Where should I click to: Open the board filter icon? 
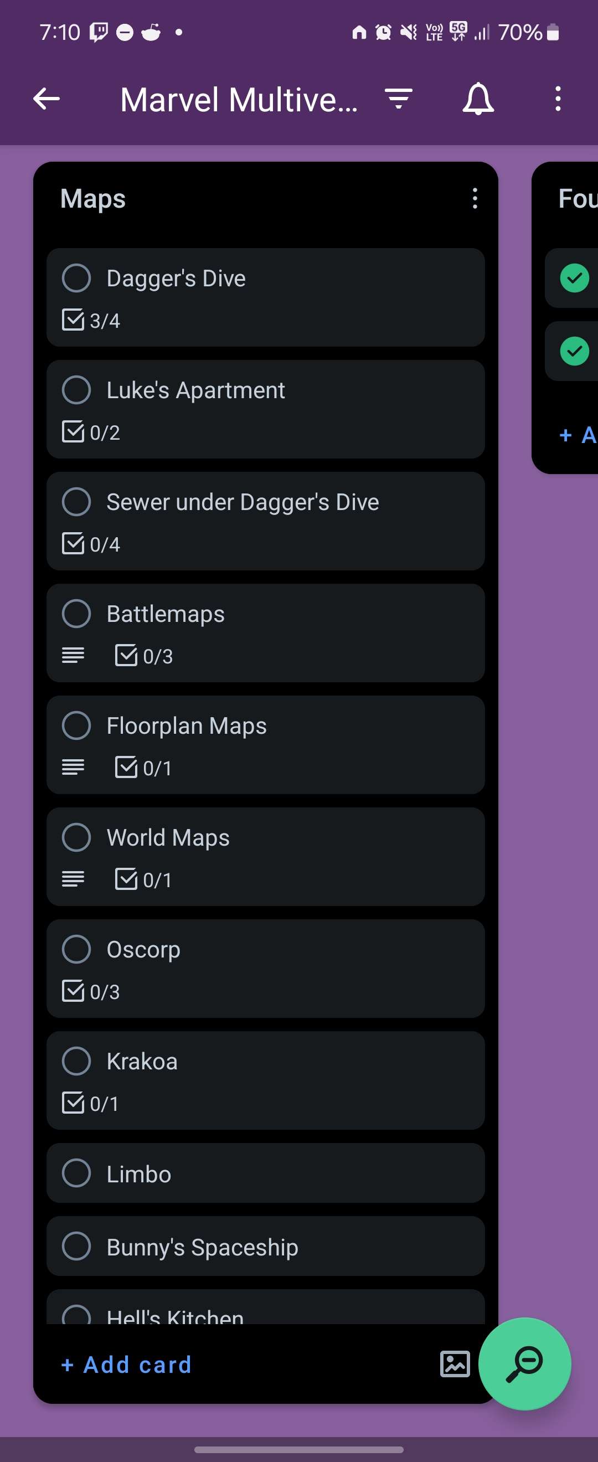tap(398, 99)
